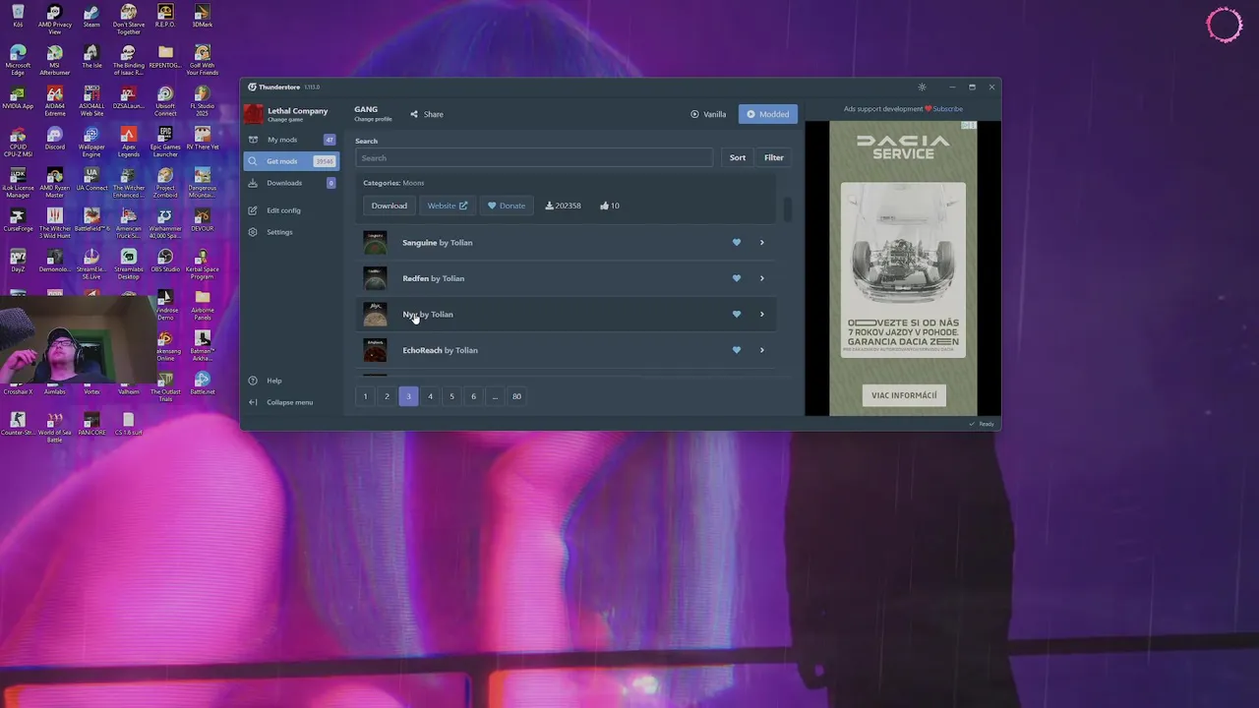The height and width of the screenshot is (708, 1259).
Task: Open the Downloads section
Action: pyautogui.click(x=291, y=183)
